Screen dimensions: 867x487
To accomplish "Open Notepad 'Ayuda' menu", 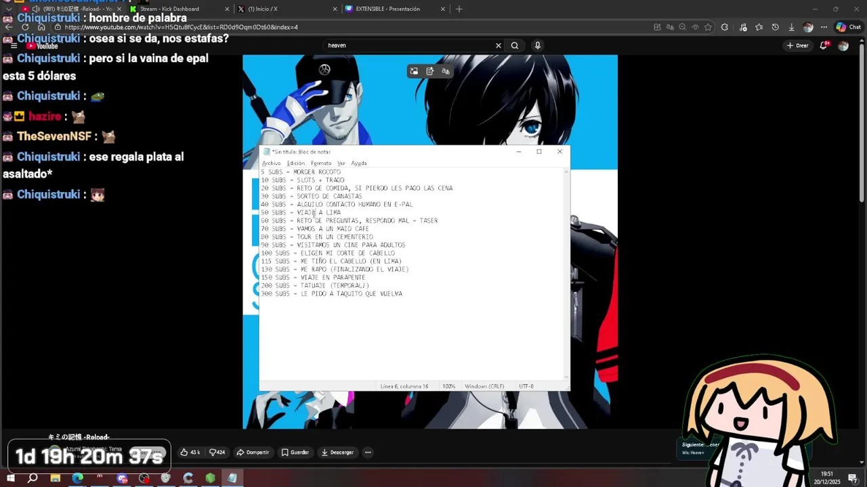I will 359,163.
